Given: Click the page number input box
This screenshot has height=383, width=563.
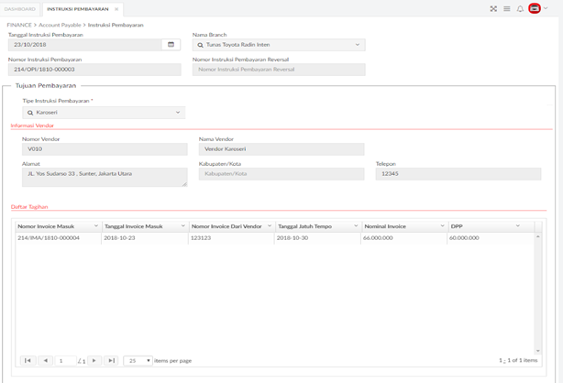Looking at the screenshot, I should pyautogui.click(x=66, y=361).
